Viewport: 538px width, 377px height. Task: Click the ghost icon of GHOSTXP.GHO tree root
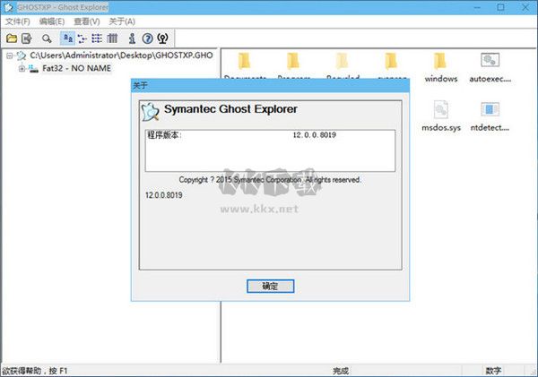pos(22,56)
